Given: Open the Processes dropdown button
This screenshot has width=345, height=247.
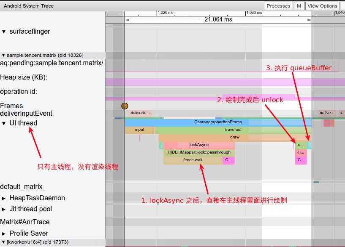Looking at the screenshot, I should (278, 6).
